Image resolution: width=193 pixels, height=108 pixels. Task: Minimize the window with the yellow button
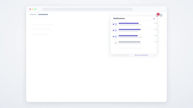click(33, 9)
